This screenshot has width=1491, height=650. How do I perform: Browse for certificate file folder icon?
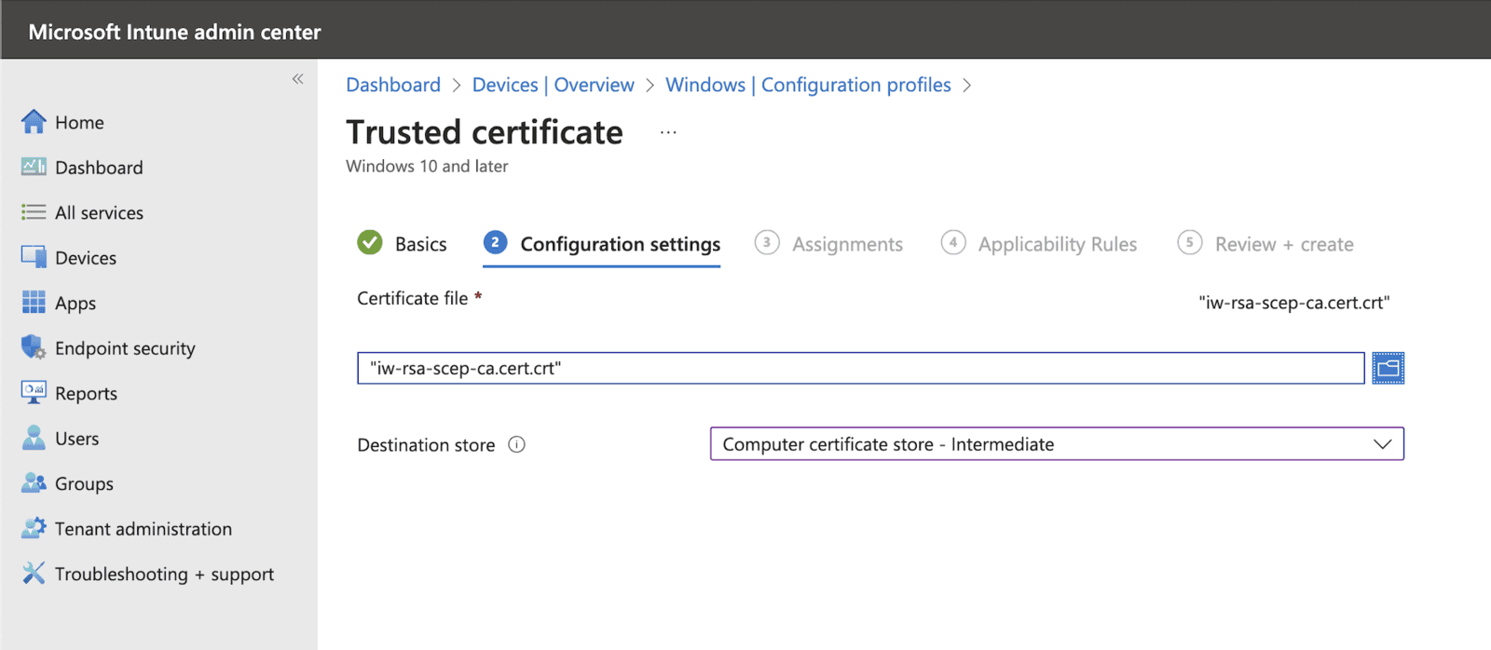pyautogui.click(x=1388, y=368)
